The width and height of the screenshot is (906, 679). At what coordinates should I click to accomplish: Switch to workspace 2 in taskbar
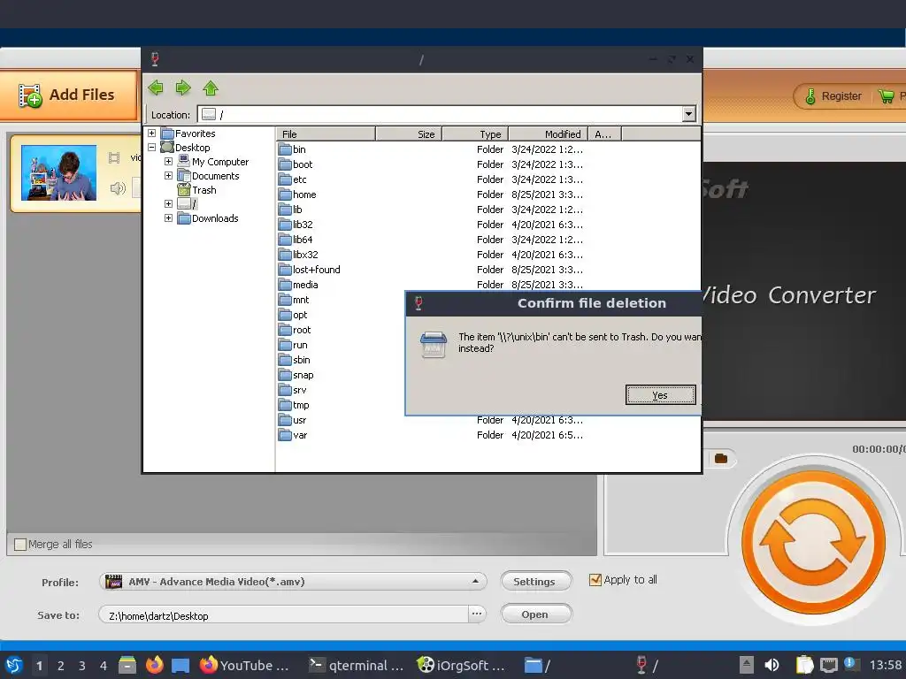[61, 666]
